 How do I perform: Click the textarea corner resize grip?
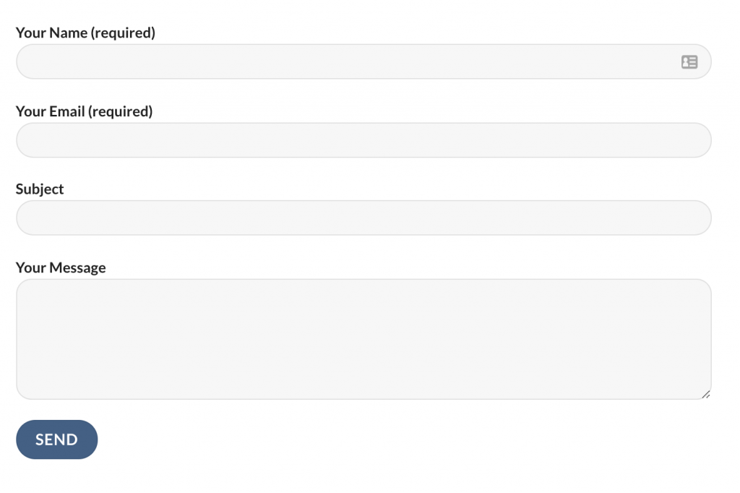[705, 394]
